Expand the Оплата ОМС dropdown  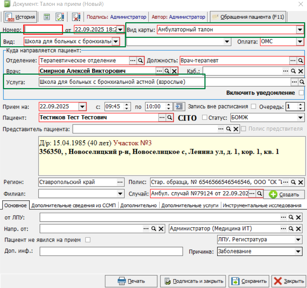click(300, 42)
